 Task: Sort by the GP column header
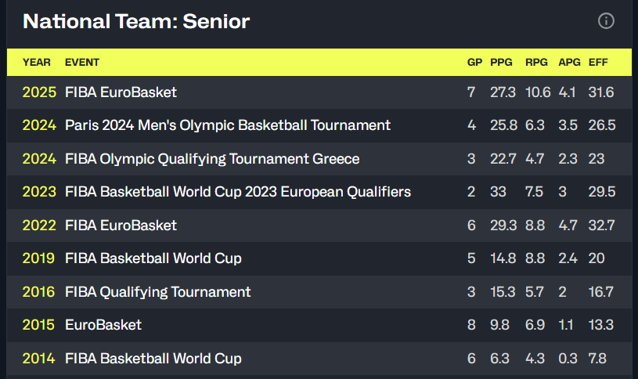pos(474,63)
